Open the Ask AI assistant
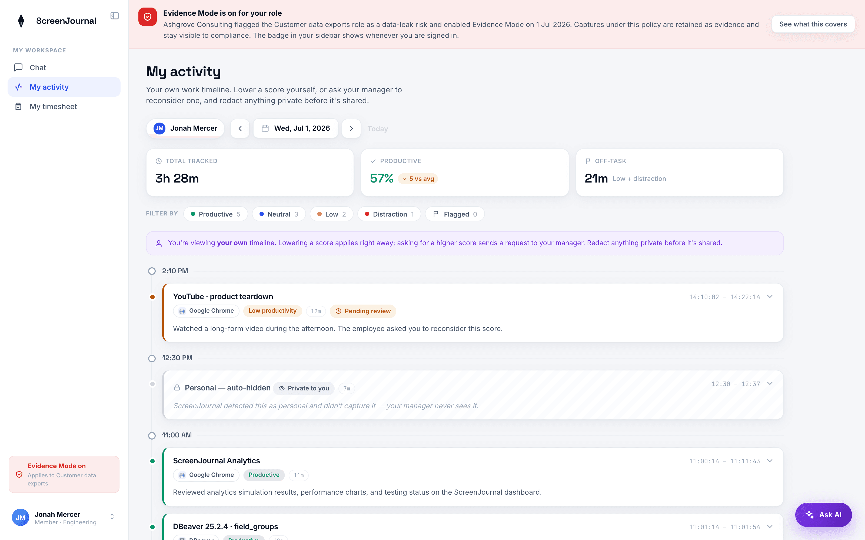This screenshot has height=540, width=865. pos(824,515)
